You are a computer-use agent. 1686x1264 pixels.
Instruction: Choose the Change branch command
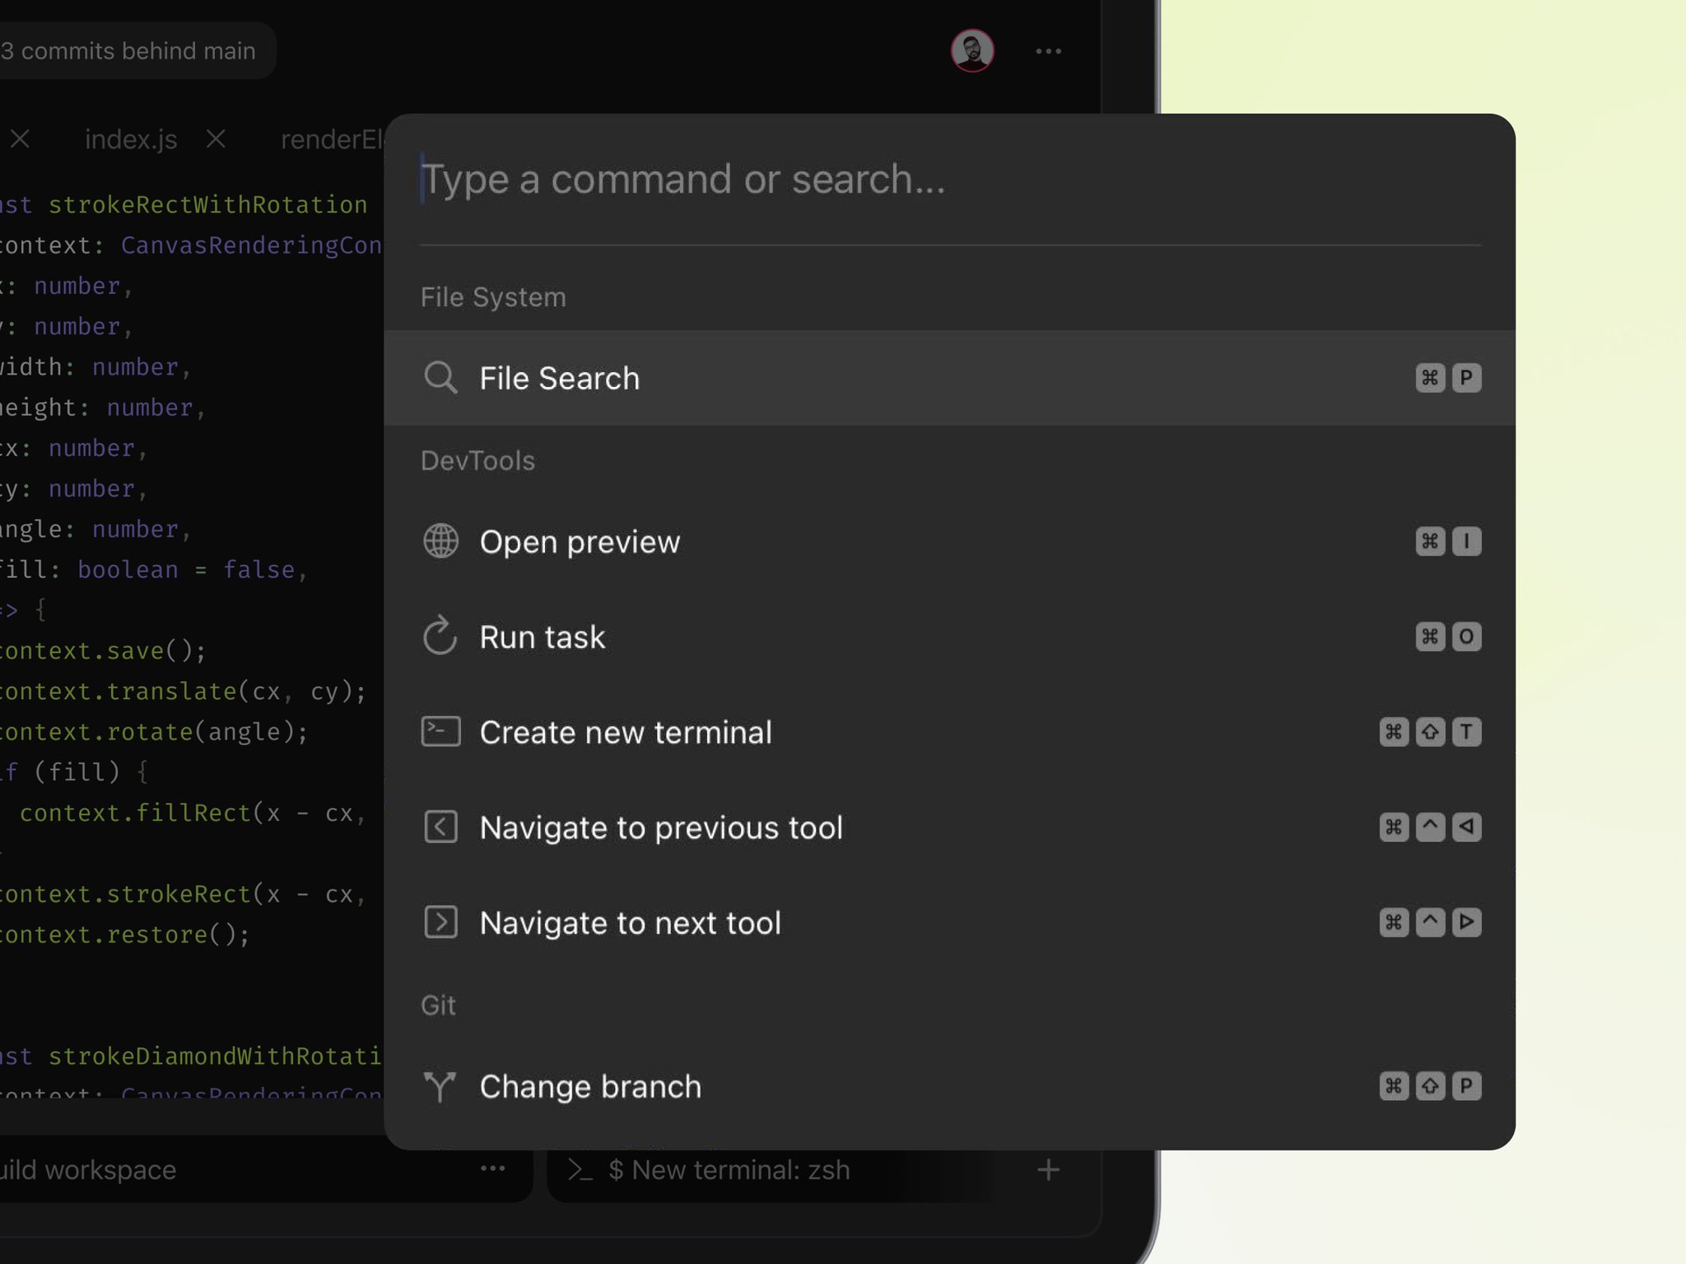click(591, 1087)
